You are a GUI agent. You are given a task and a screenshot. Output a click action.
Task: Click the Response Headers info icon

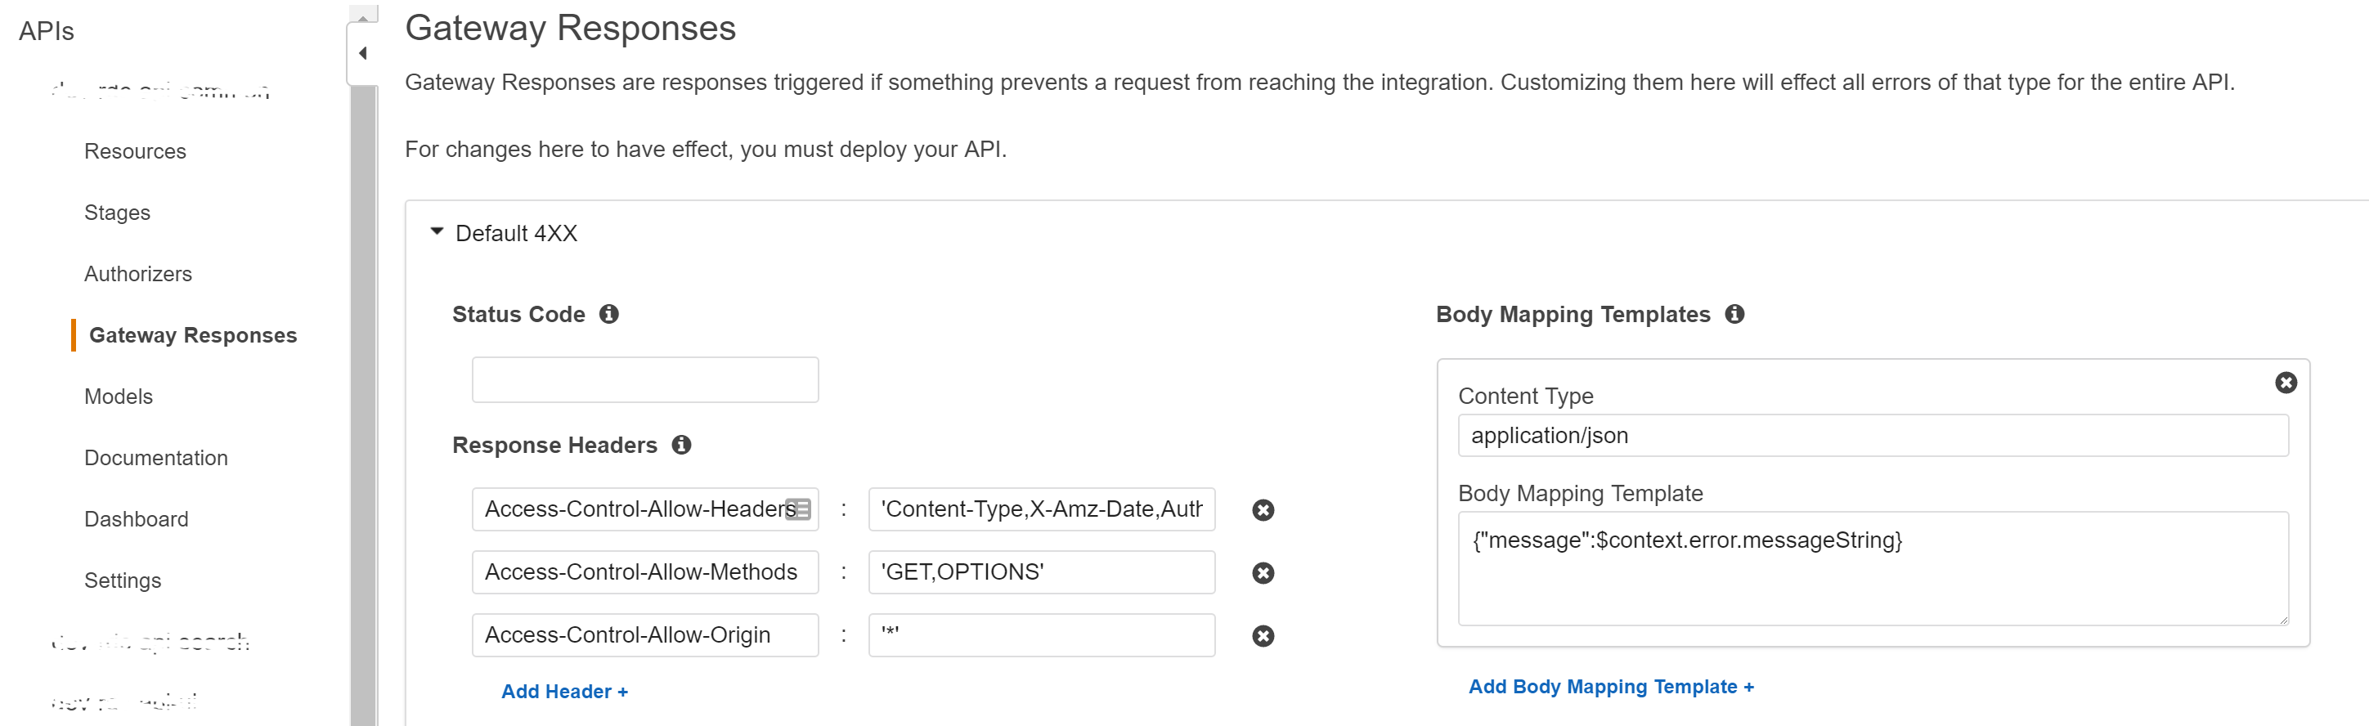680,445
